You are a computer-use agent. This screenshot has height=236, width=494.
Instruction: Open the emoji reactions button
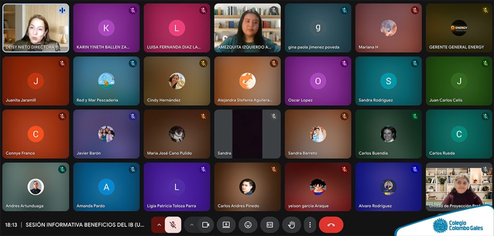(248, 224)
